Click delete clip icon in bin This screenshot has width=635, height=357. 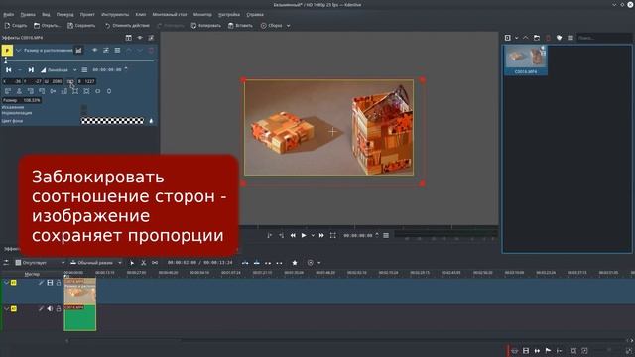pos(548,38)
